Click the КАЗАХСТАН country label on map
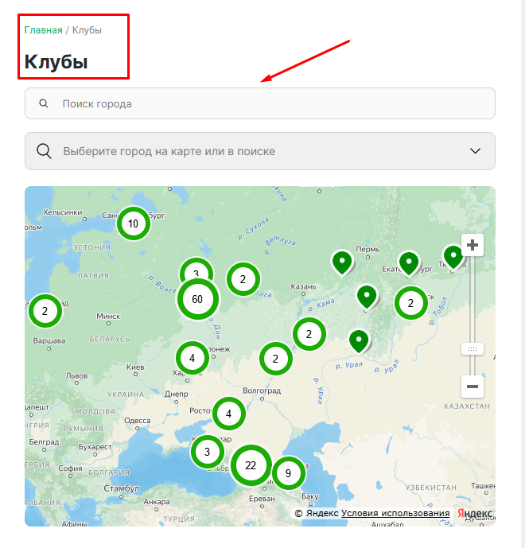 467,406
